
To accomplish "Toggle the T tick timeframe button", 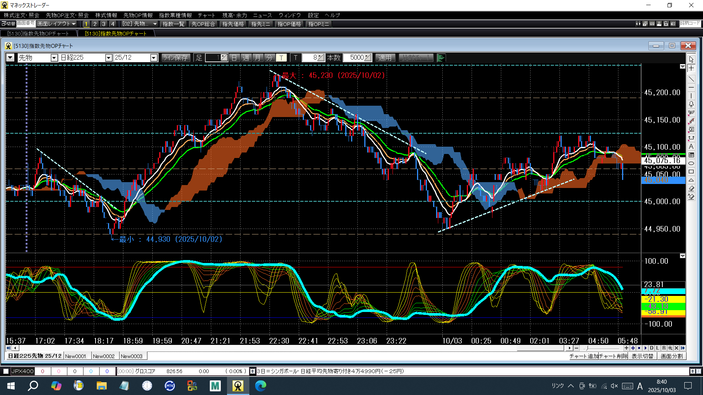I will 281,58.
